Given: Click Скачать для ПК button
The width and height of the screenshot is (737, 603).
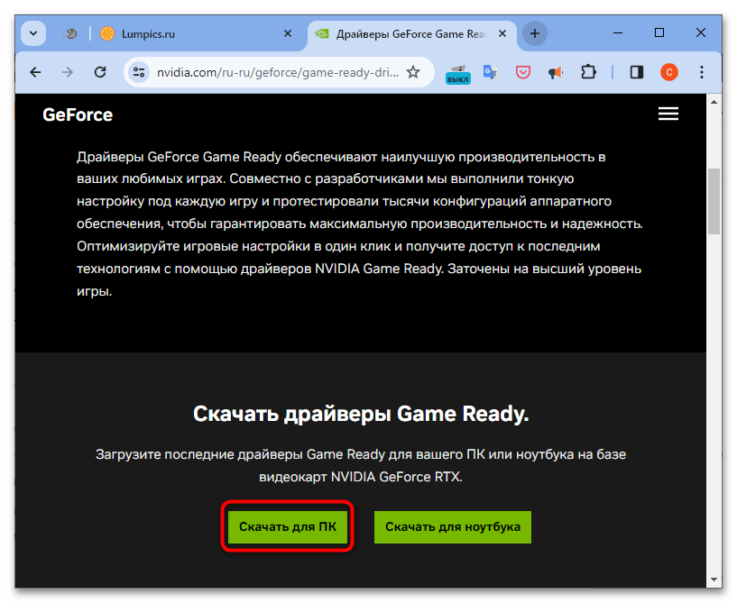Looking at the screenshot, I should coord(288,526).
